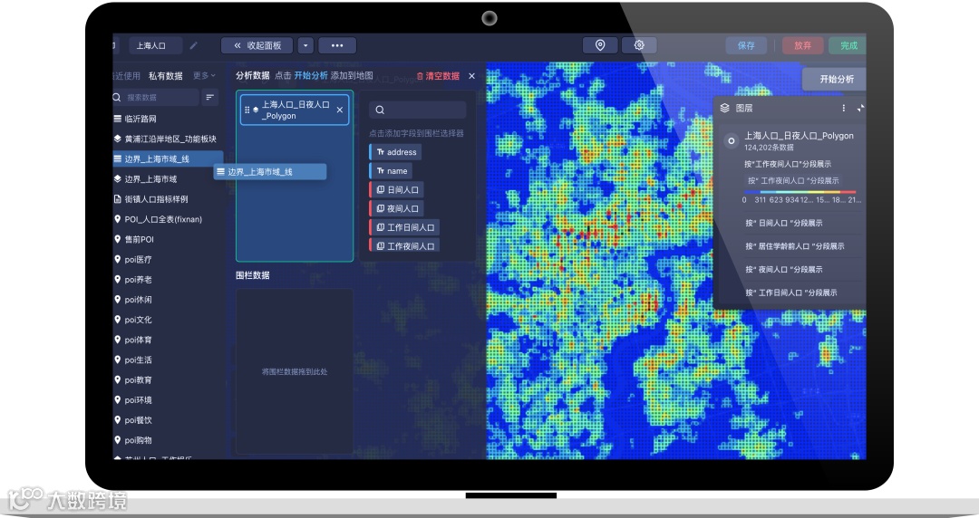The image size is (979, 518).
Task: Choose 按"日间人口"分段展示 option
Action: coord(783,223)
